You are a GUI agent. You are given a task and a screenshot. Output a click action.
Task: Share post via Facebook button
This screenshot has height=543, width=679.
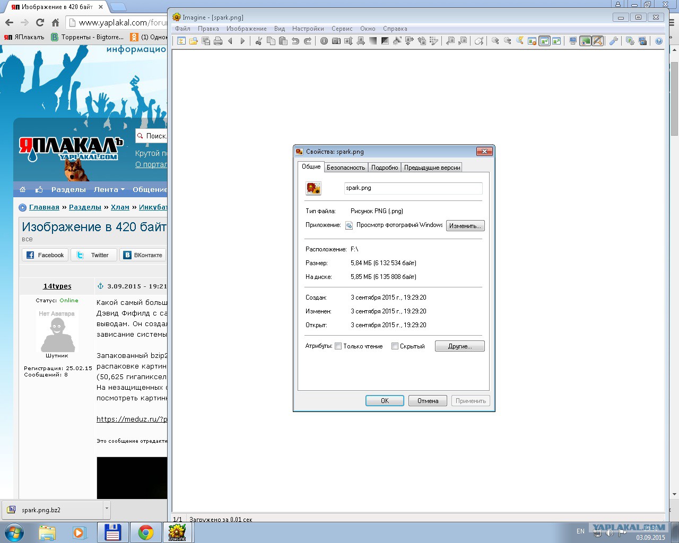45,255
